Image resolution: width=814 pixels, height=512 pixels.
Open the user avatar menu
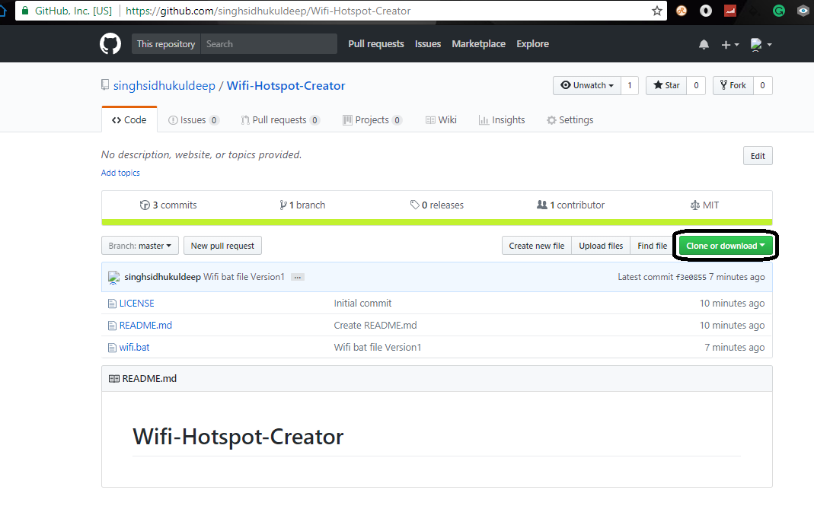761,45
